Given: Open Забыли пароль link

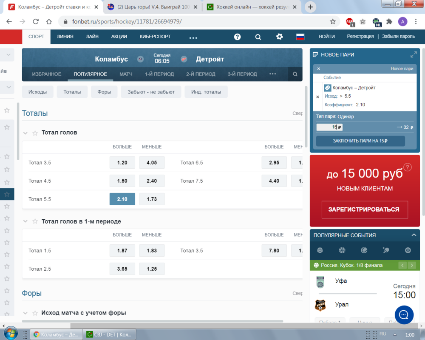Looking at the screenshot, I should pyautogui.click(x=398, y=36).
